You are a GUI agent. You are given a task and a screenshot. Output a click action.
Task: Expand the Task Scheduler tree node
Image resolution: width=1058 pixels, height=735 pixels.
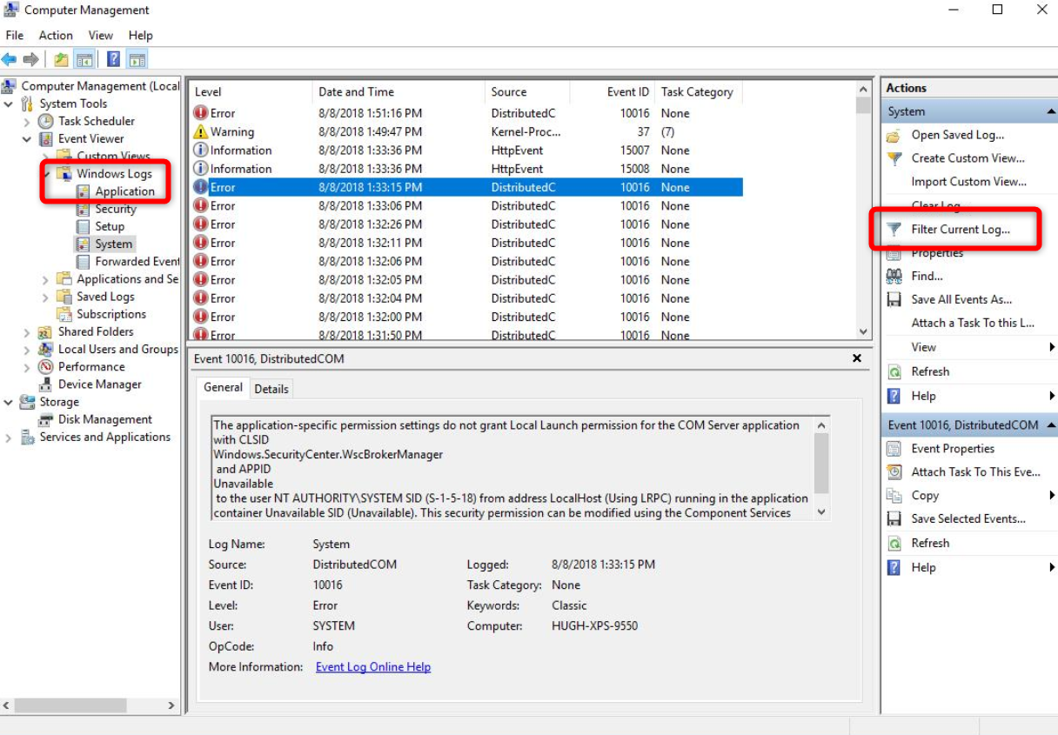27,122
